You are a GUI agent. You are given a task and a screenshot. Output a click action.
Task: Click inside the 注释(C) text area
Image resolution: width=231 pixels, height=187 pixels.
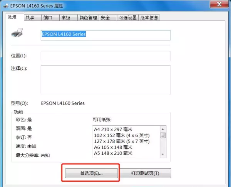coord(105,80)
